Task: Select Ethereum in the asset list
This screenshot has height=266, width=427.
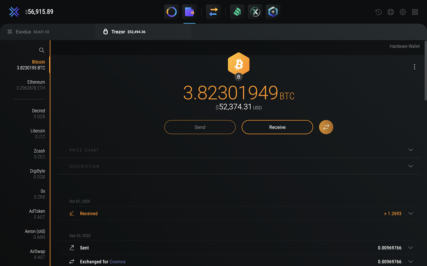Action: coord(31,85)
